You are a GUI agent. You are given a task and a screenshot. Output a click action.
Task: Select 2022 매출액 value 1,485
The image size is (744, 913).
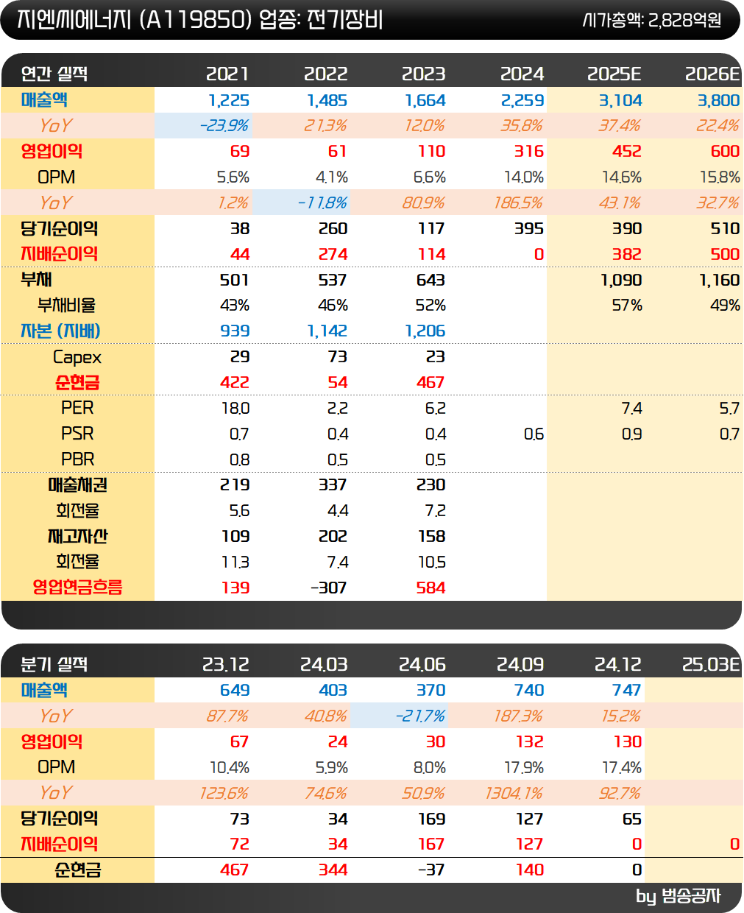327,100
